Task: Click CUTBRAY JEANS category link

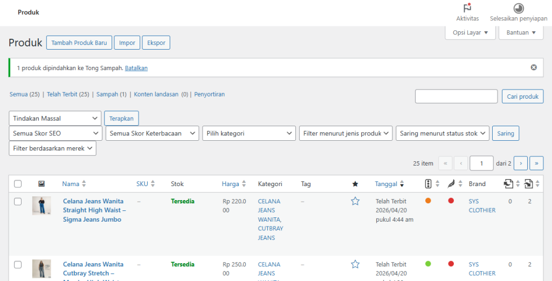Action: point(271,233)
